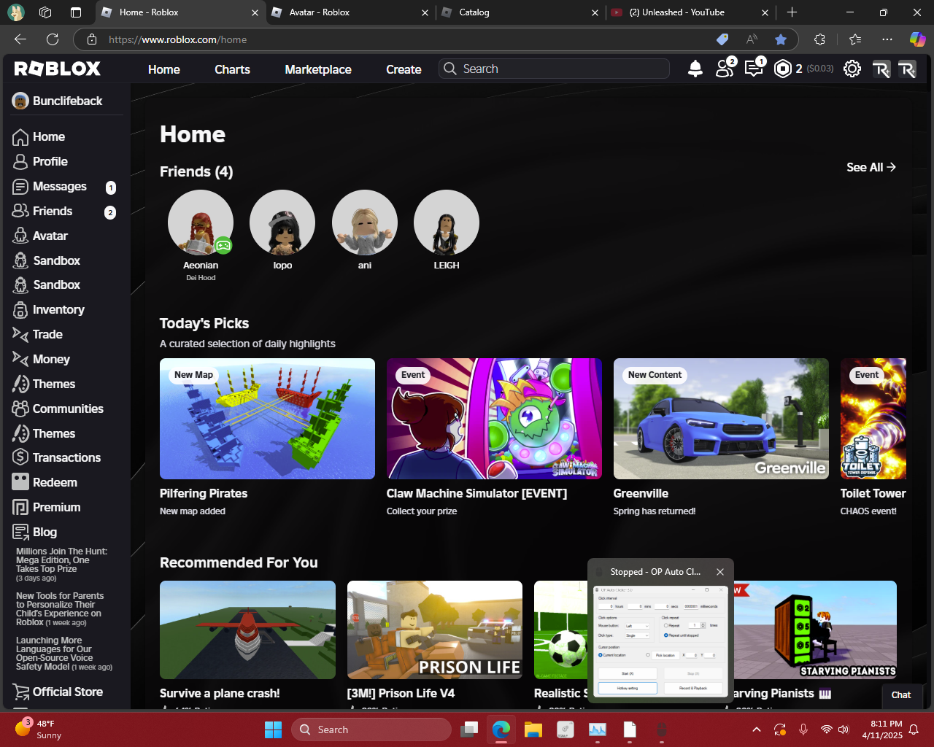Viewport: 934px width, 747px height.
Task: Open the Windows Start menu
Action: pyautogui.click(x=273, y=729)
